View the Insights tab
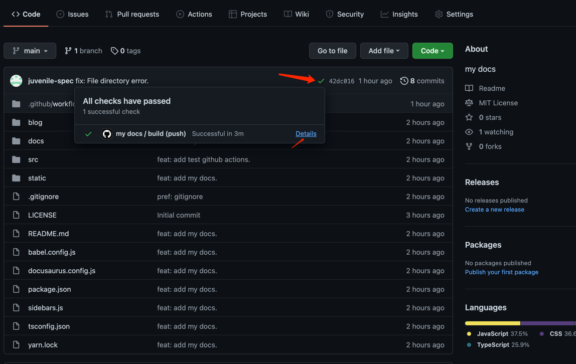This screenshot has height=364, width=576. (x=399, y=15)
